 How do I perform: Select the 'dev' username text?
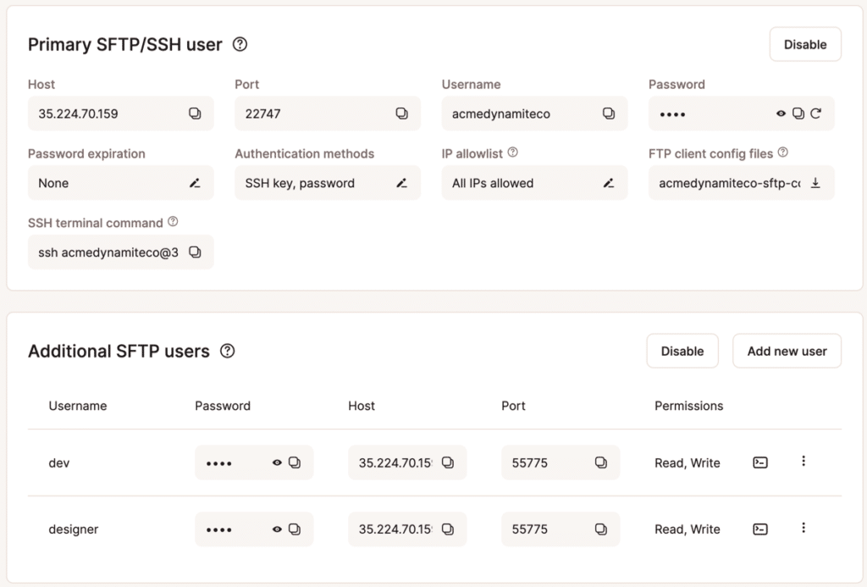pos(59,463)
